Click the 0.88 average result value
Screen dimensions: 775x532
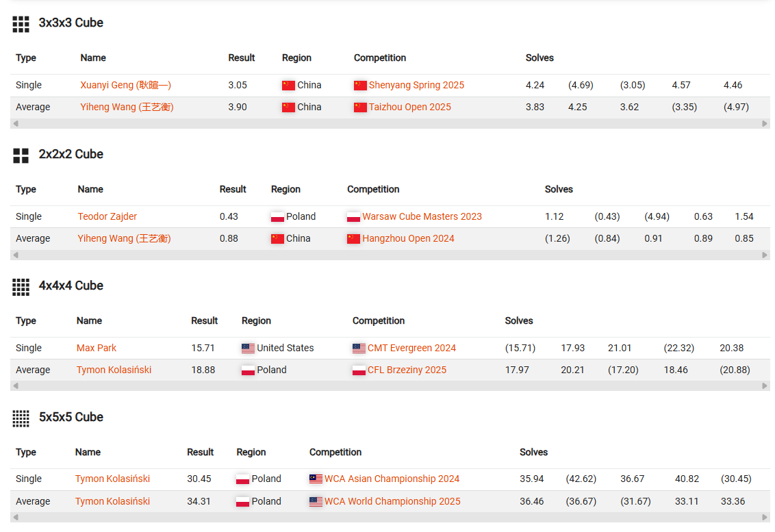tap(229, 238)
